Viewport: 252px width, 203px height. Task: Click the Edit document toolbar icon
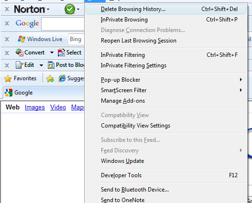coord(19,65)
